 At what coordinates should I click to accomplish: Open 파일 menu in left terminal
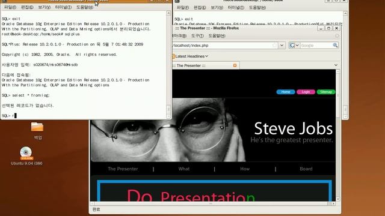[x=10, y=7]
